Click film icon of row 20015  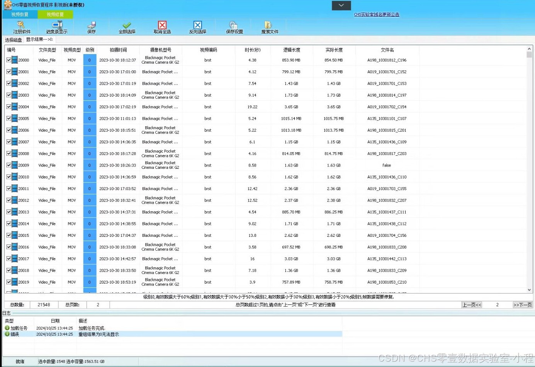point(15,235)
